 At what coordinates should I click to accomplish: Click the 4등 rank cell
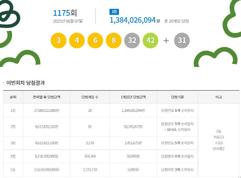(x=13, y=156)
